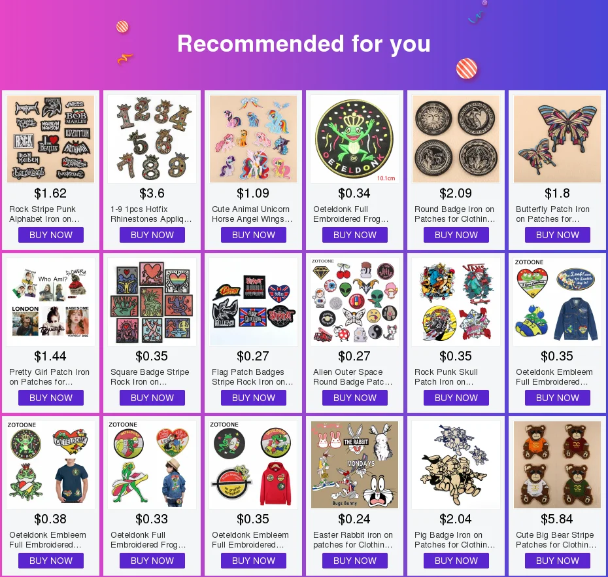Image resolution: width=608 pixels, height=577 pixels.
Task: View the Bugs Bunny Easter Rabbit patches image
Action: coord(355,465)
